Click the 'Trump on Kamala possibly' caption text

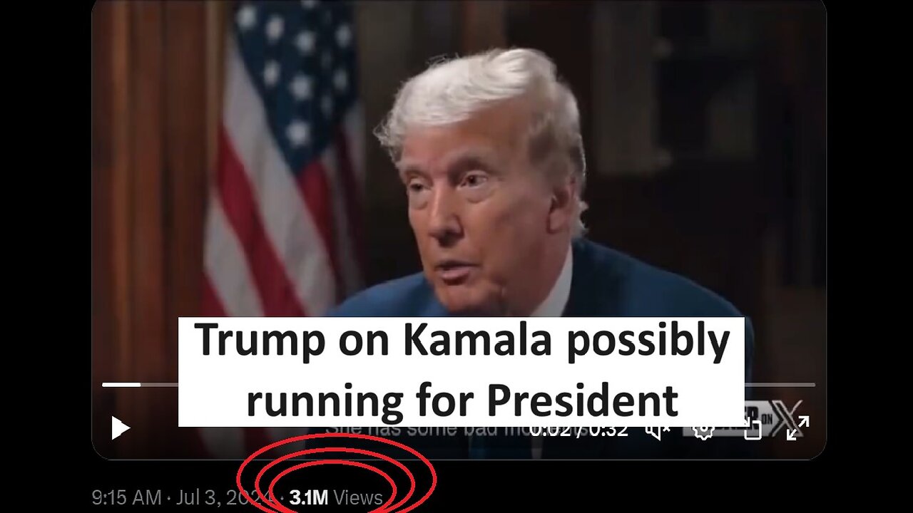point(461,341)
